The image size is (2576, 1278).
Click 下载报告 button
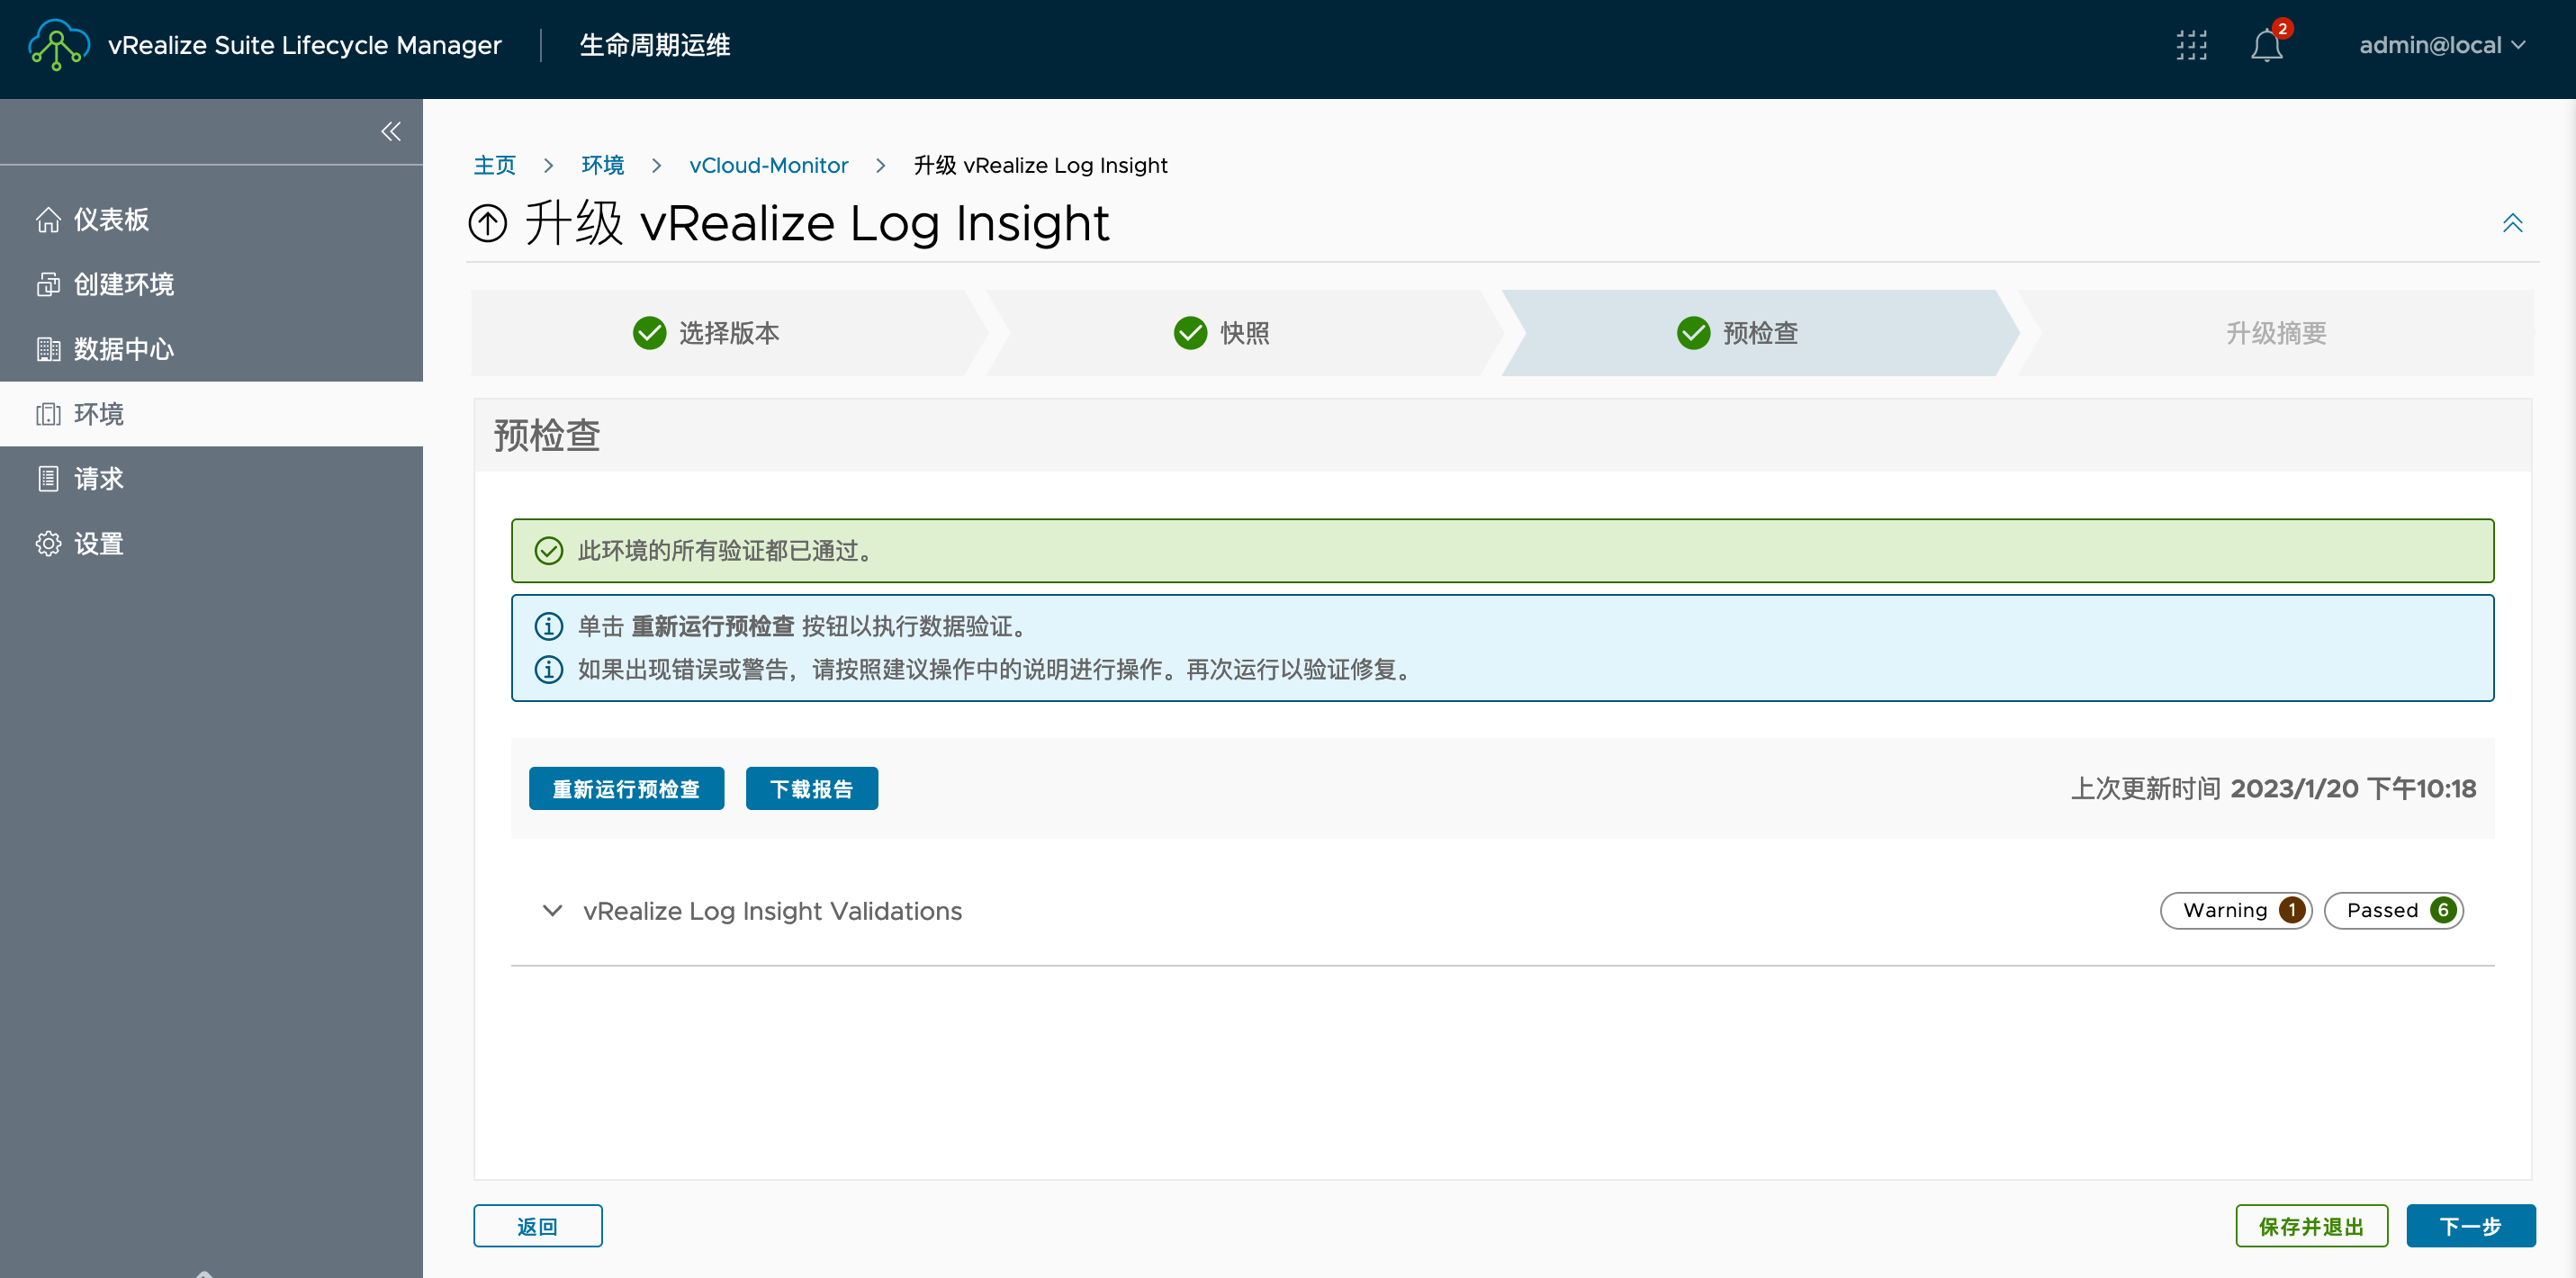click(811, 789)
